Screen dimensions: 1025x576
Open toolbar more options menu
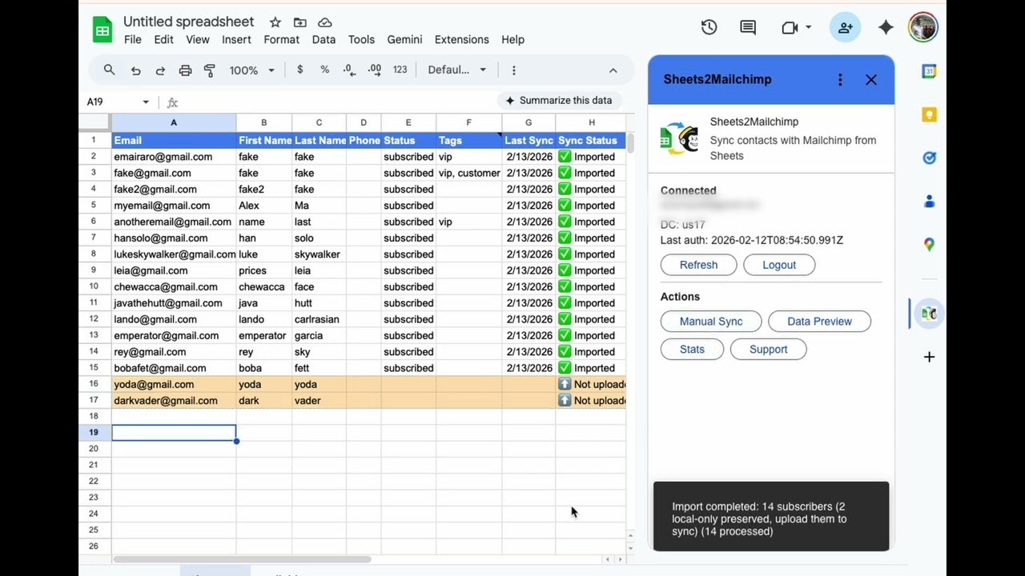(x=514, y=70)
